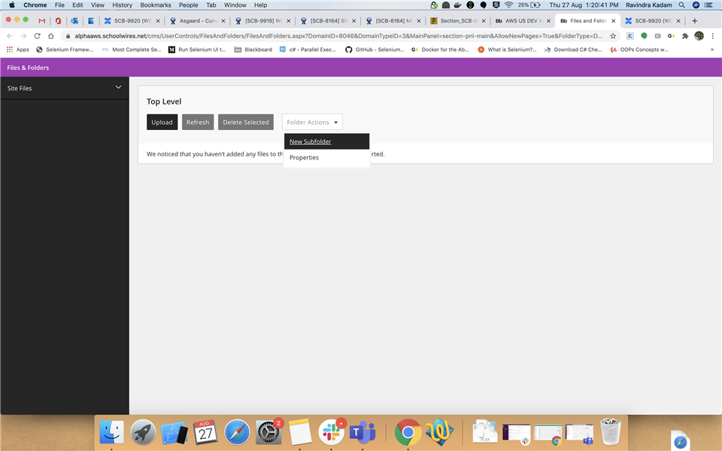Open Notes from the Dock
The image size is (722, 451).
[300, 432]
